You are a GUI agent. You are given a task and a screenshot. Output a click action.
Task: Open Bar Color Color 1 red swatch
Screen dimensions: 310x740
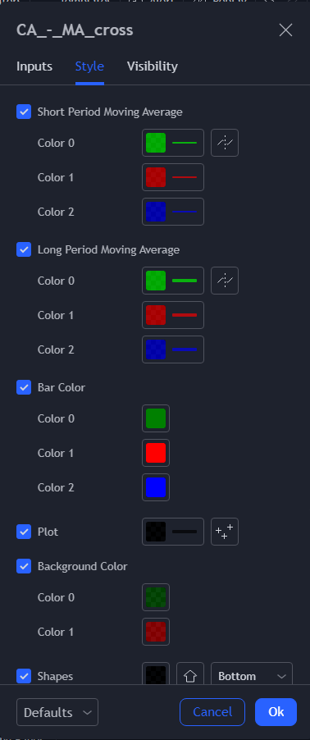coord(156,453)
